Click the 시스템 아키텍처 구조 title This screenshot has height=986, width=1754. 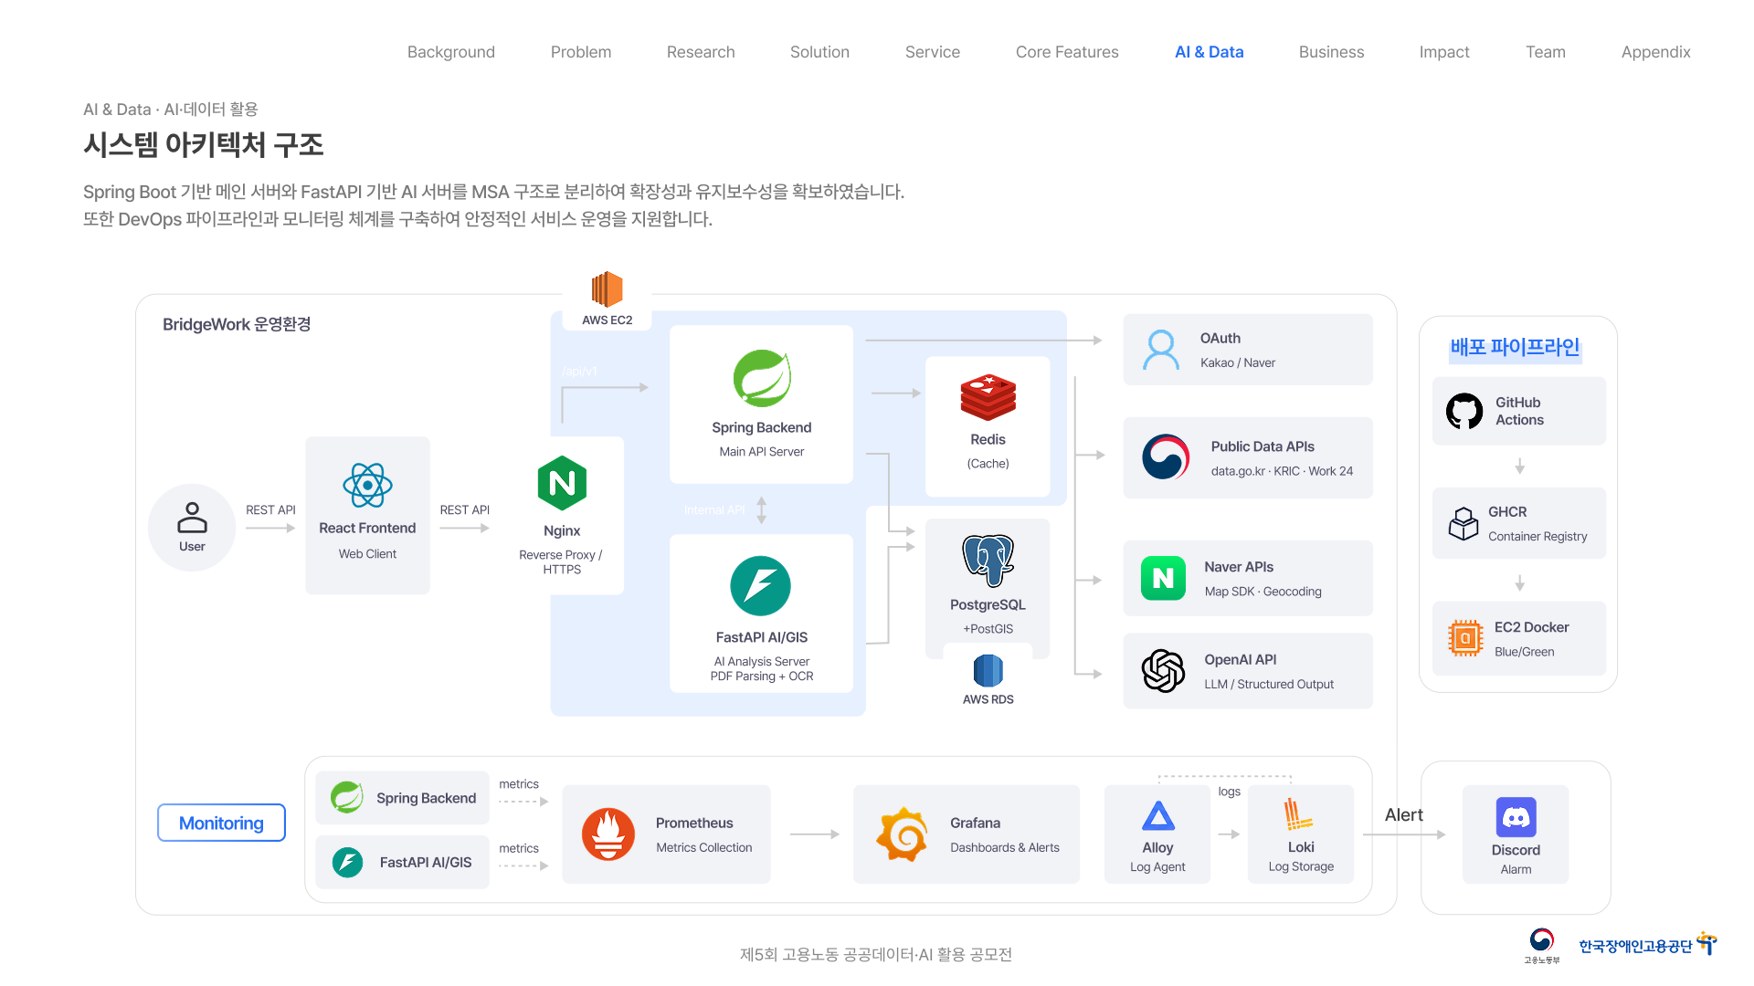204,144
